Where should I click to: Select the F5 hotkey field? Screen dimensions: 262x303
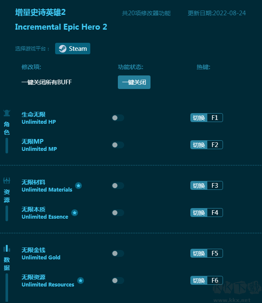pyautogui.click(x=215, y=253)
